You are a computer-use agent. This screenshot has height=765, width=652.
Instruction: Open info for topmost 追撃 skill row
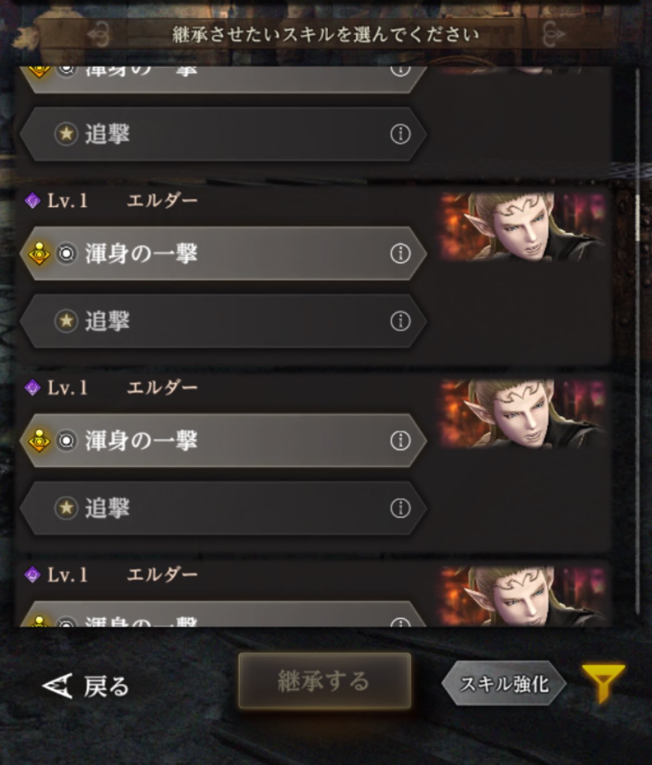point(400,134)
